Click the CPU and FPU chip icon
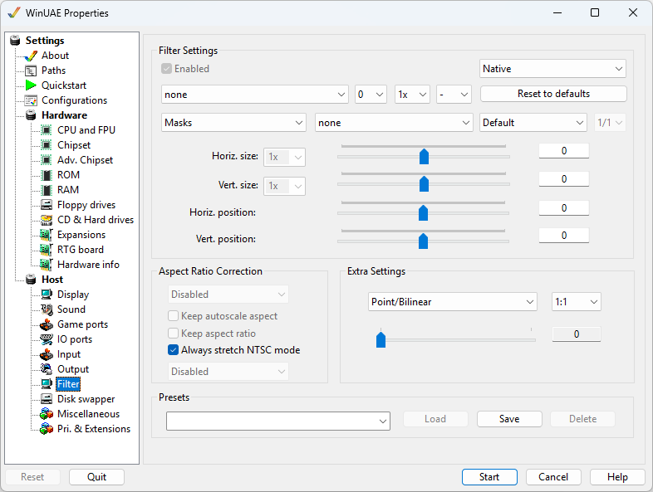This screenshot has width=653, height=492. click(x=47, y=130)
